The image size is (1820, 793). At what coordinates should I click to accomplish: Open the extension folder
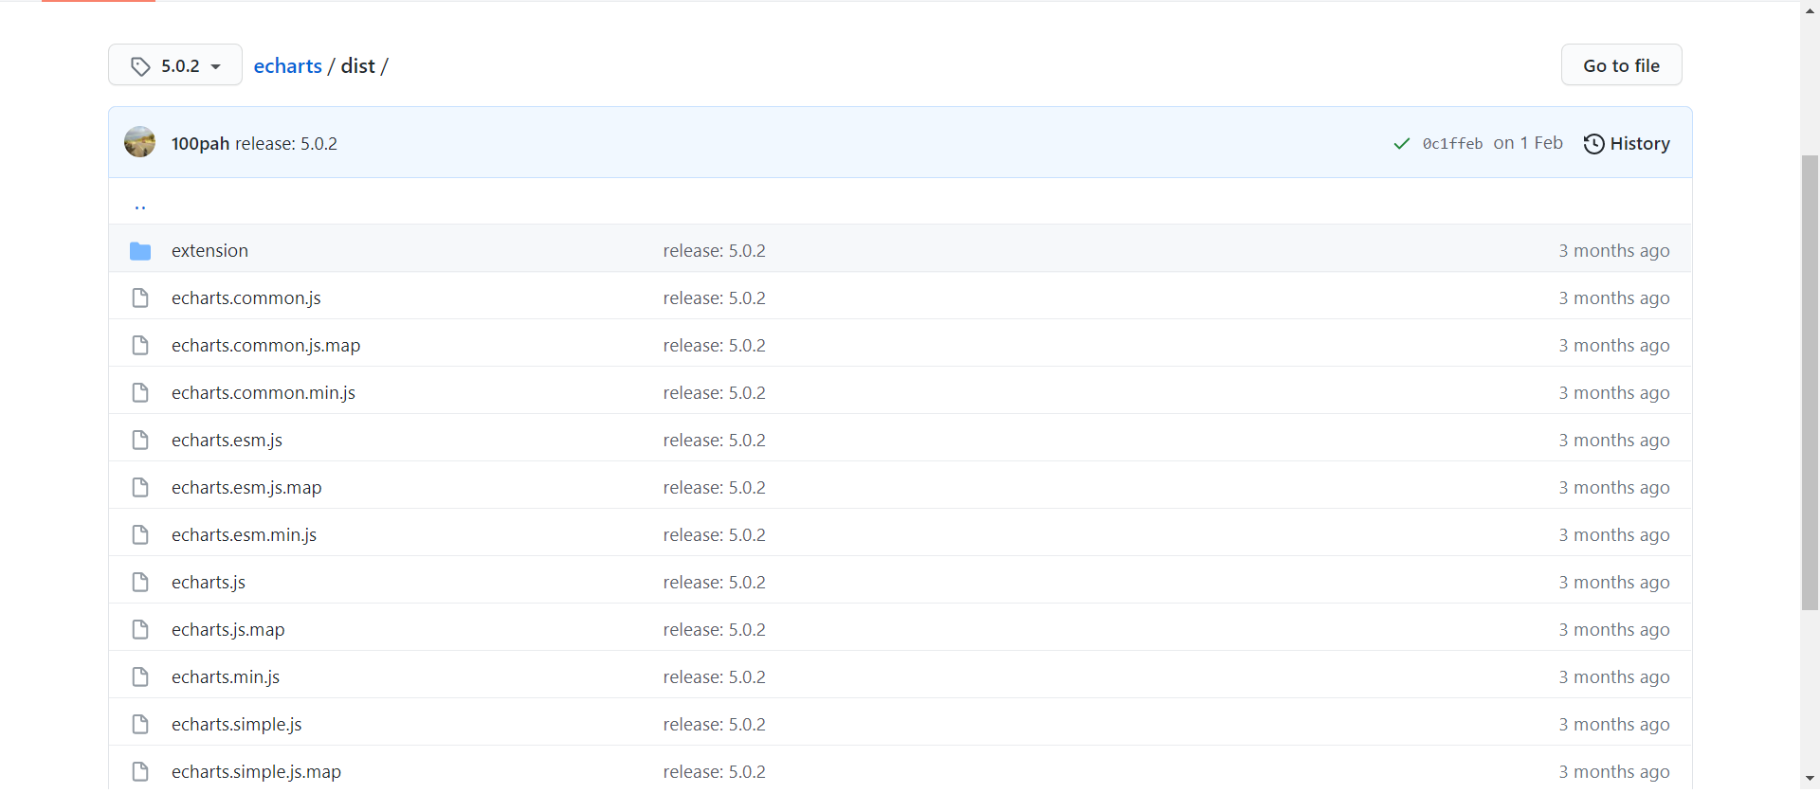[x=209, y=251]
